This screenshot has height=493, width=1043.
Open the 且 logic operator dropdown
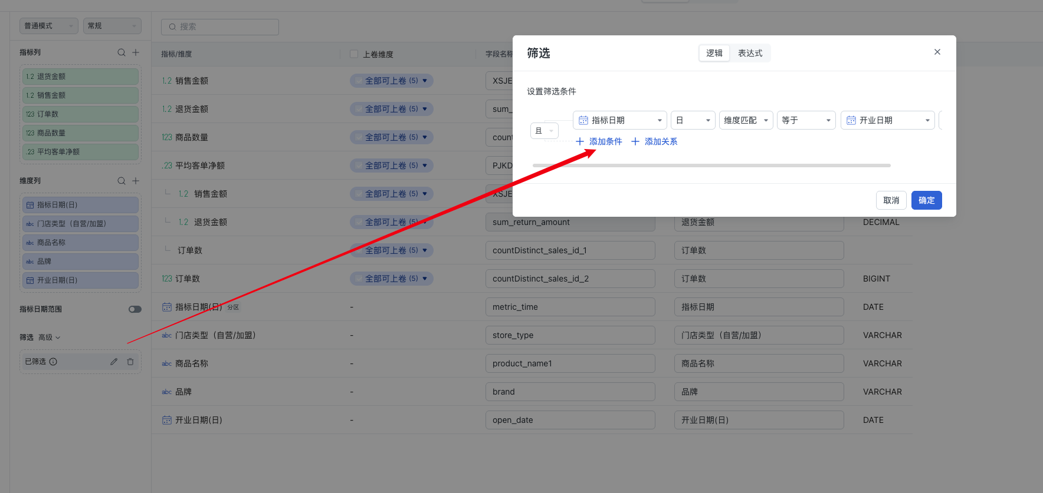pyautogui.click(x=544, y=131)
